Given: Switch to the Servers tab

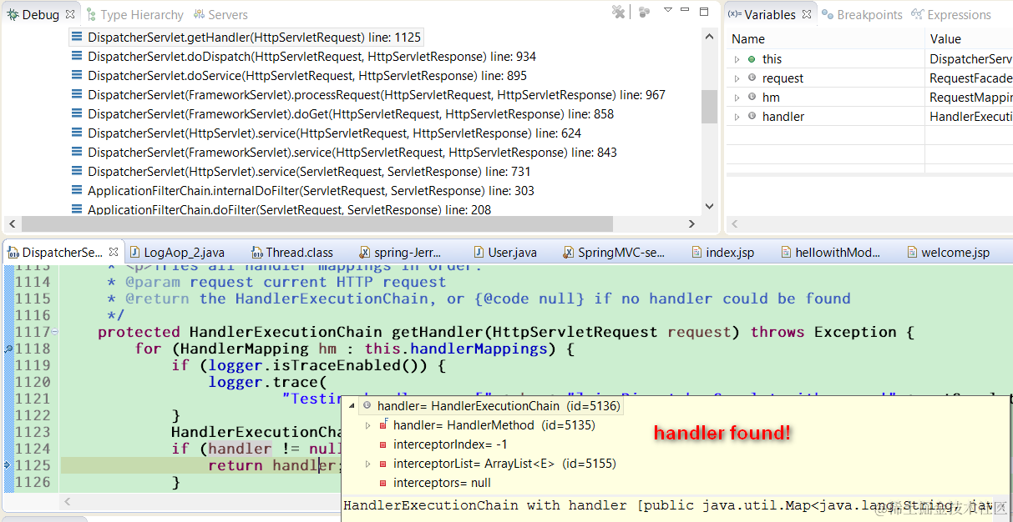Looking at the screenshot, I should click(x=220, y=15).
